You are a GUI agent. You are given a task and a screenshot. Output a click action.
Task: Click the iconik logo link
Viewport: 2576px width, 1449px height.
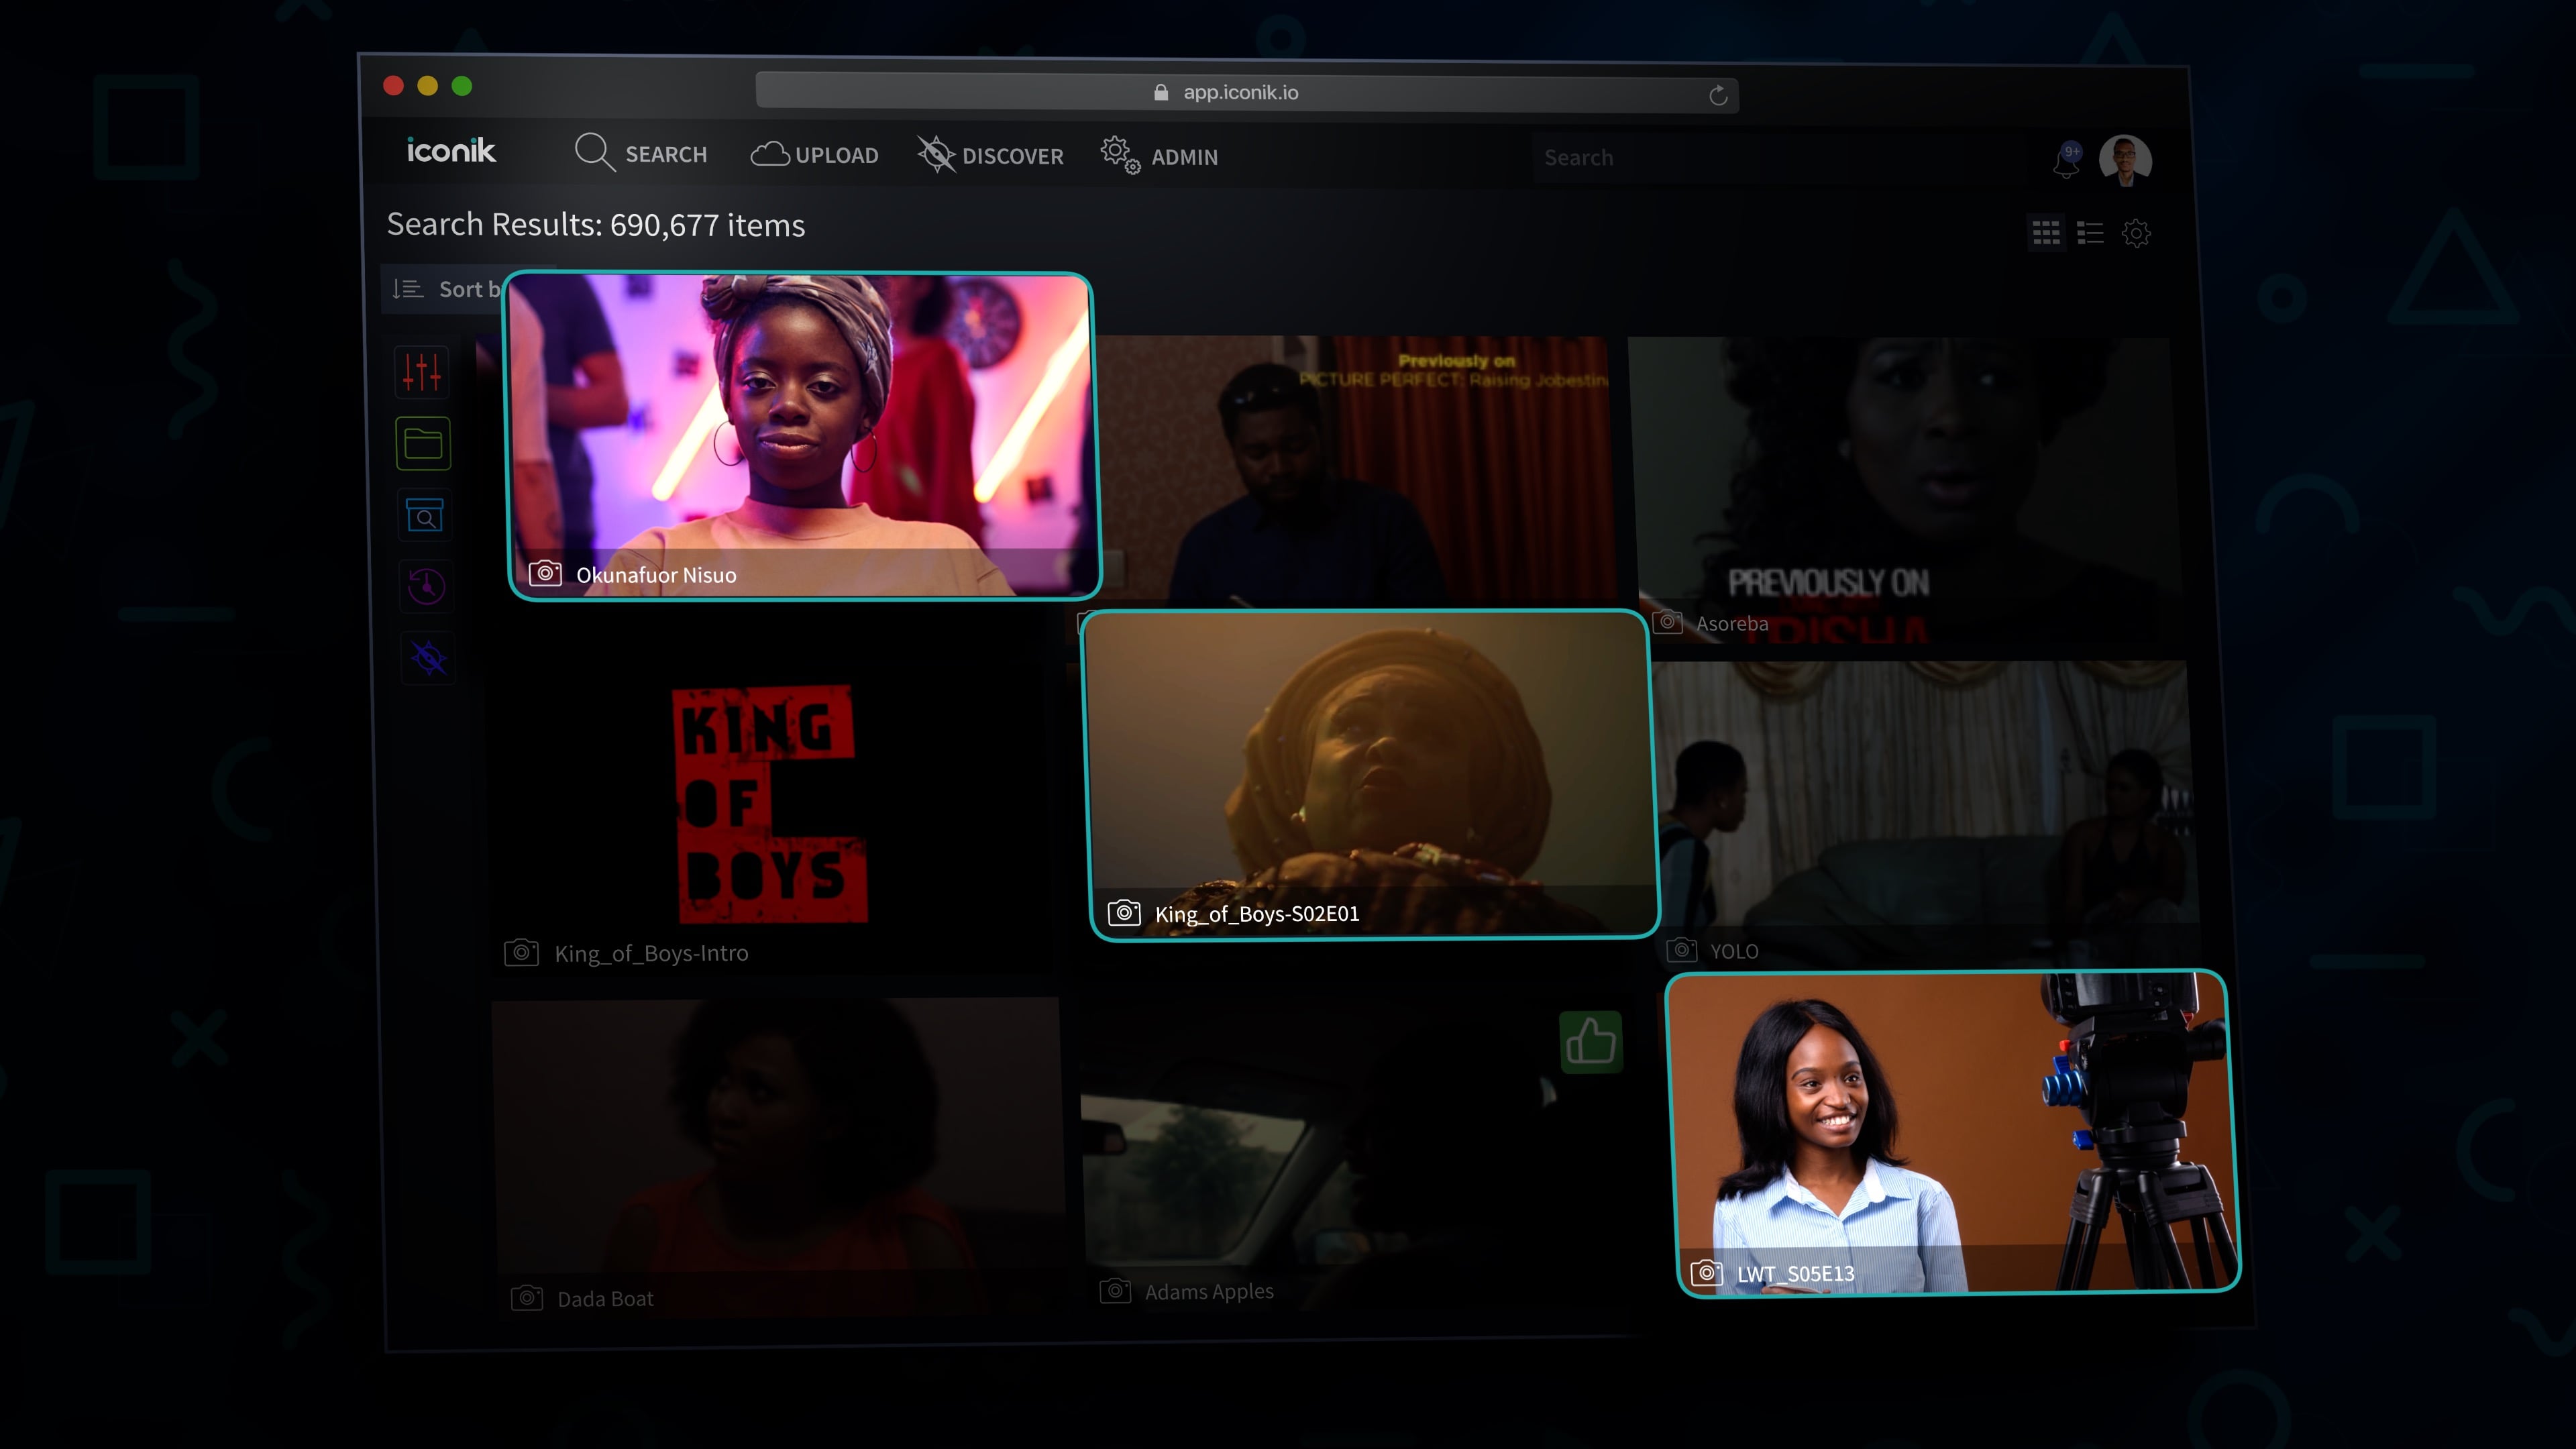coord(451,151)
